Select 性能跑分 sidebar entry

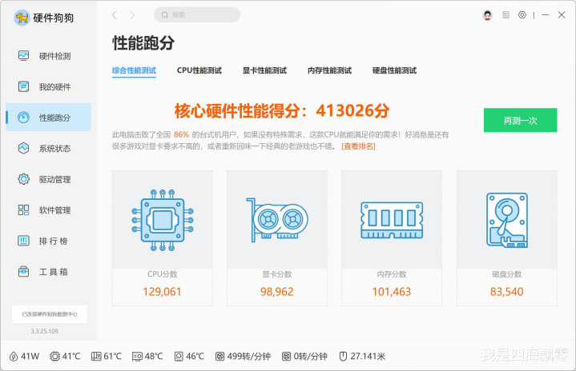(48, 118)
